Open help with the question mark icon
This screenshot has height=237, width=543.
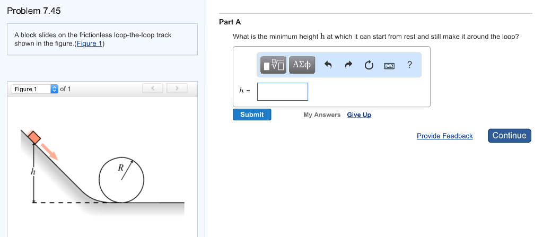pos(409,65)
